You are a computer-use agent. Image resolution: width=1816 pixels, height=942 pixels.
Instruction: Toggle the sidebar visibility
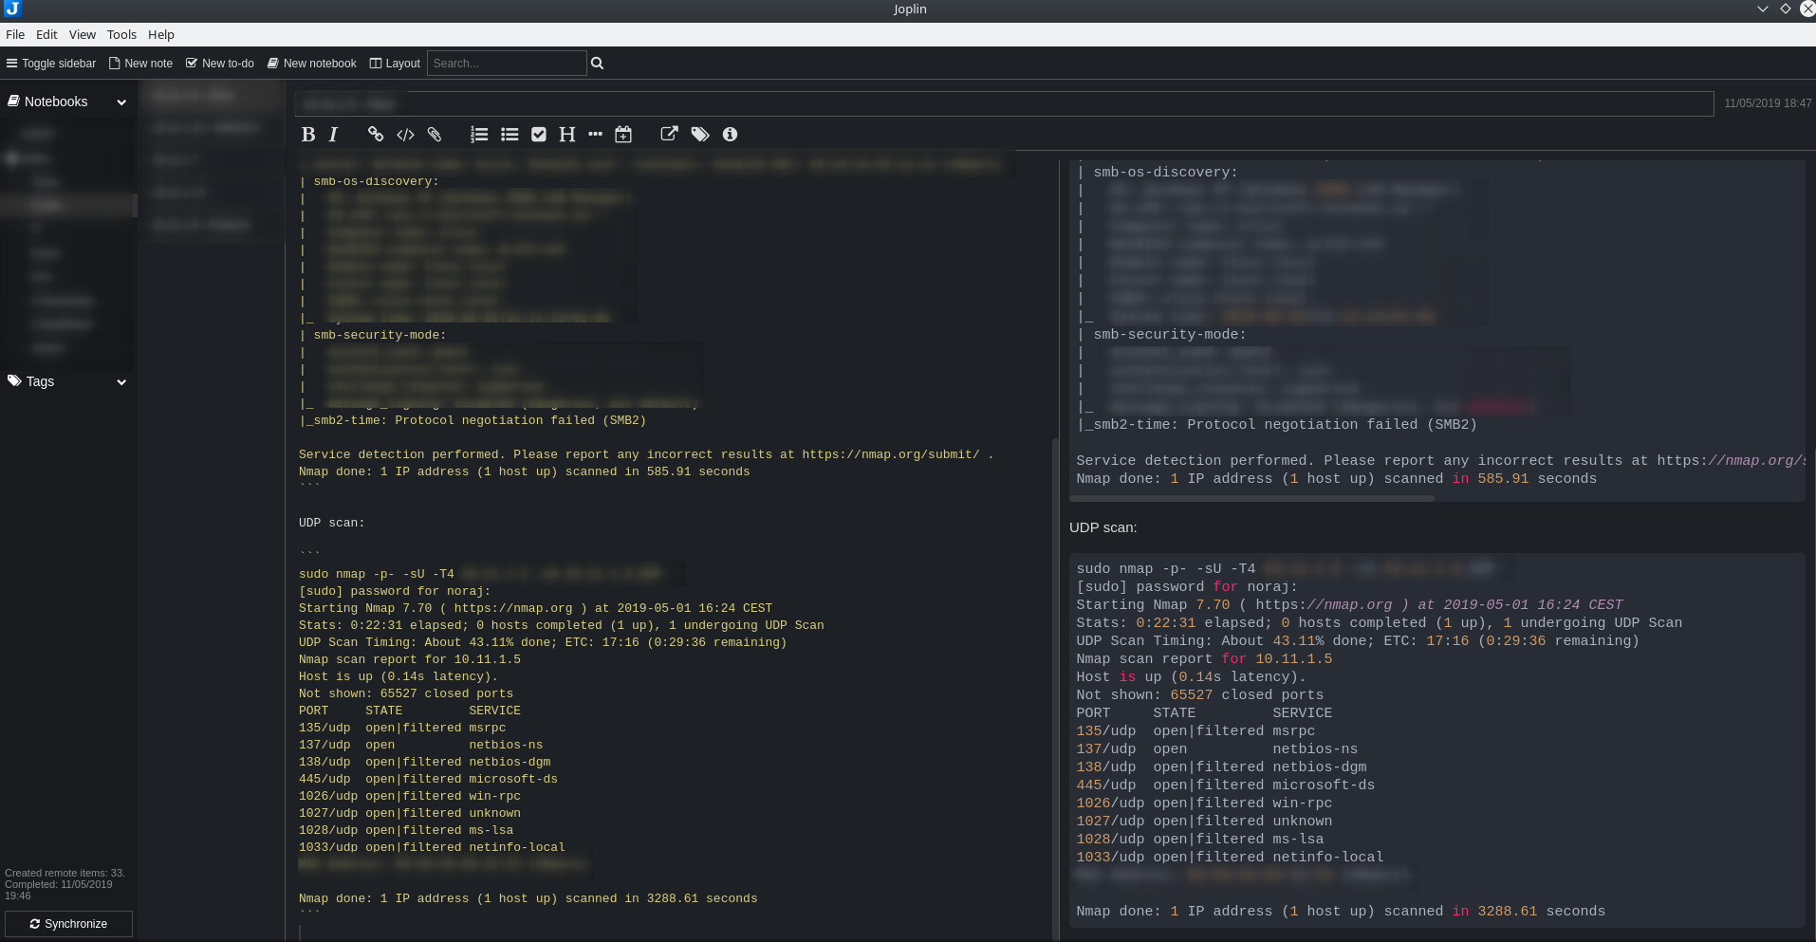(50, 63)
